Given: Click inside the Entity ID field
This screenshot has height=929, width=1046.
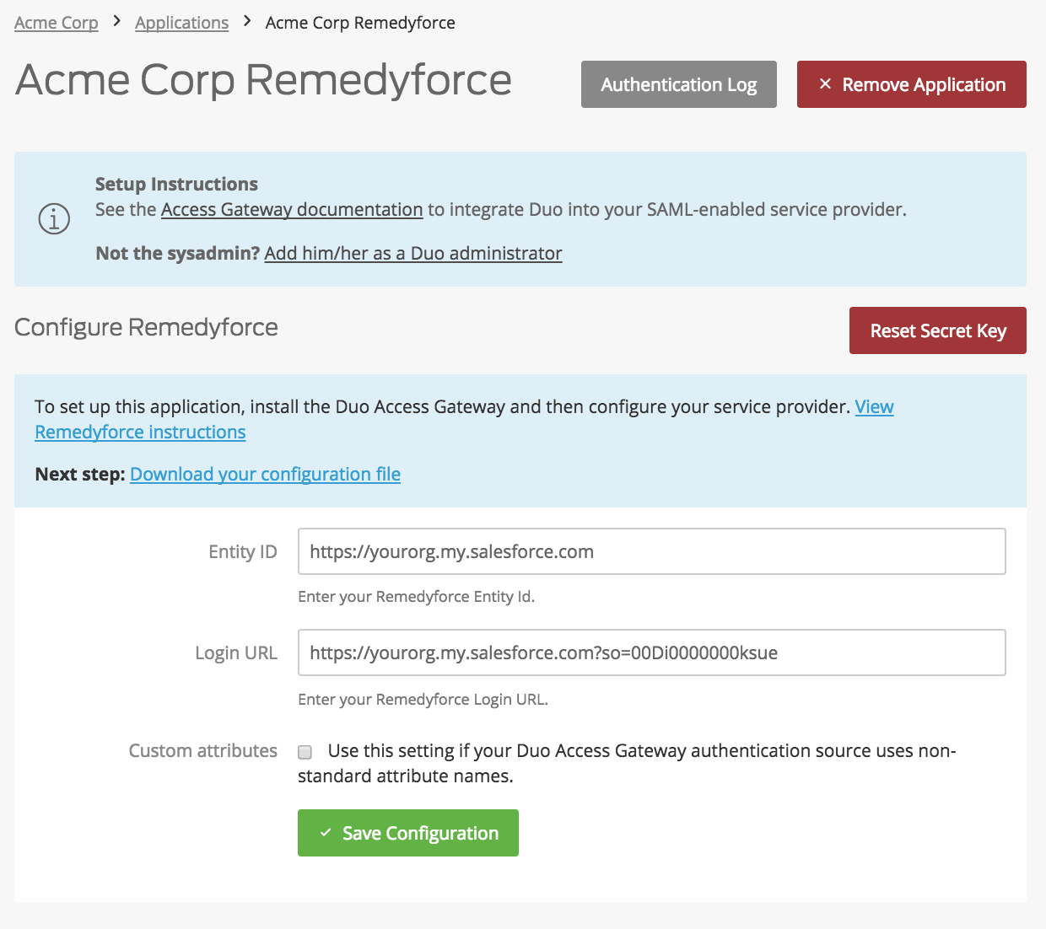Looking at the screenshot, I should 650,551.
